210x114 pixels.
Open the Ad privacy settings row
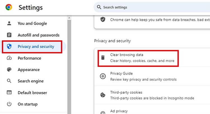pos(152,109)
